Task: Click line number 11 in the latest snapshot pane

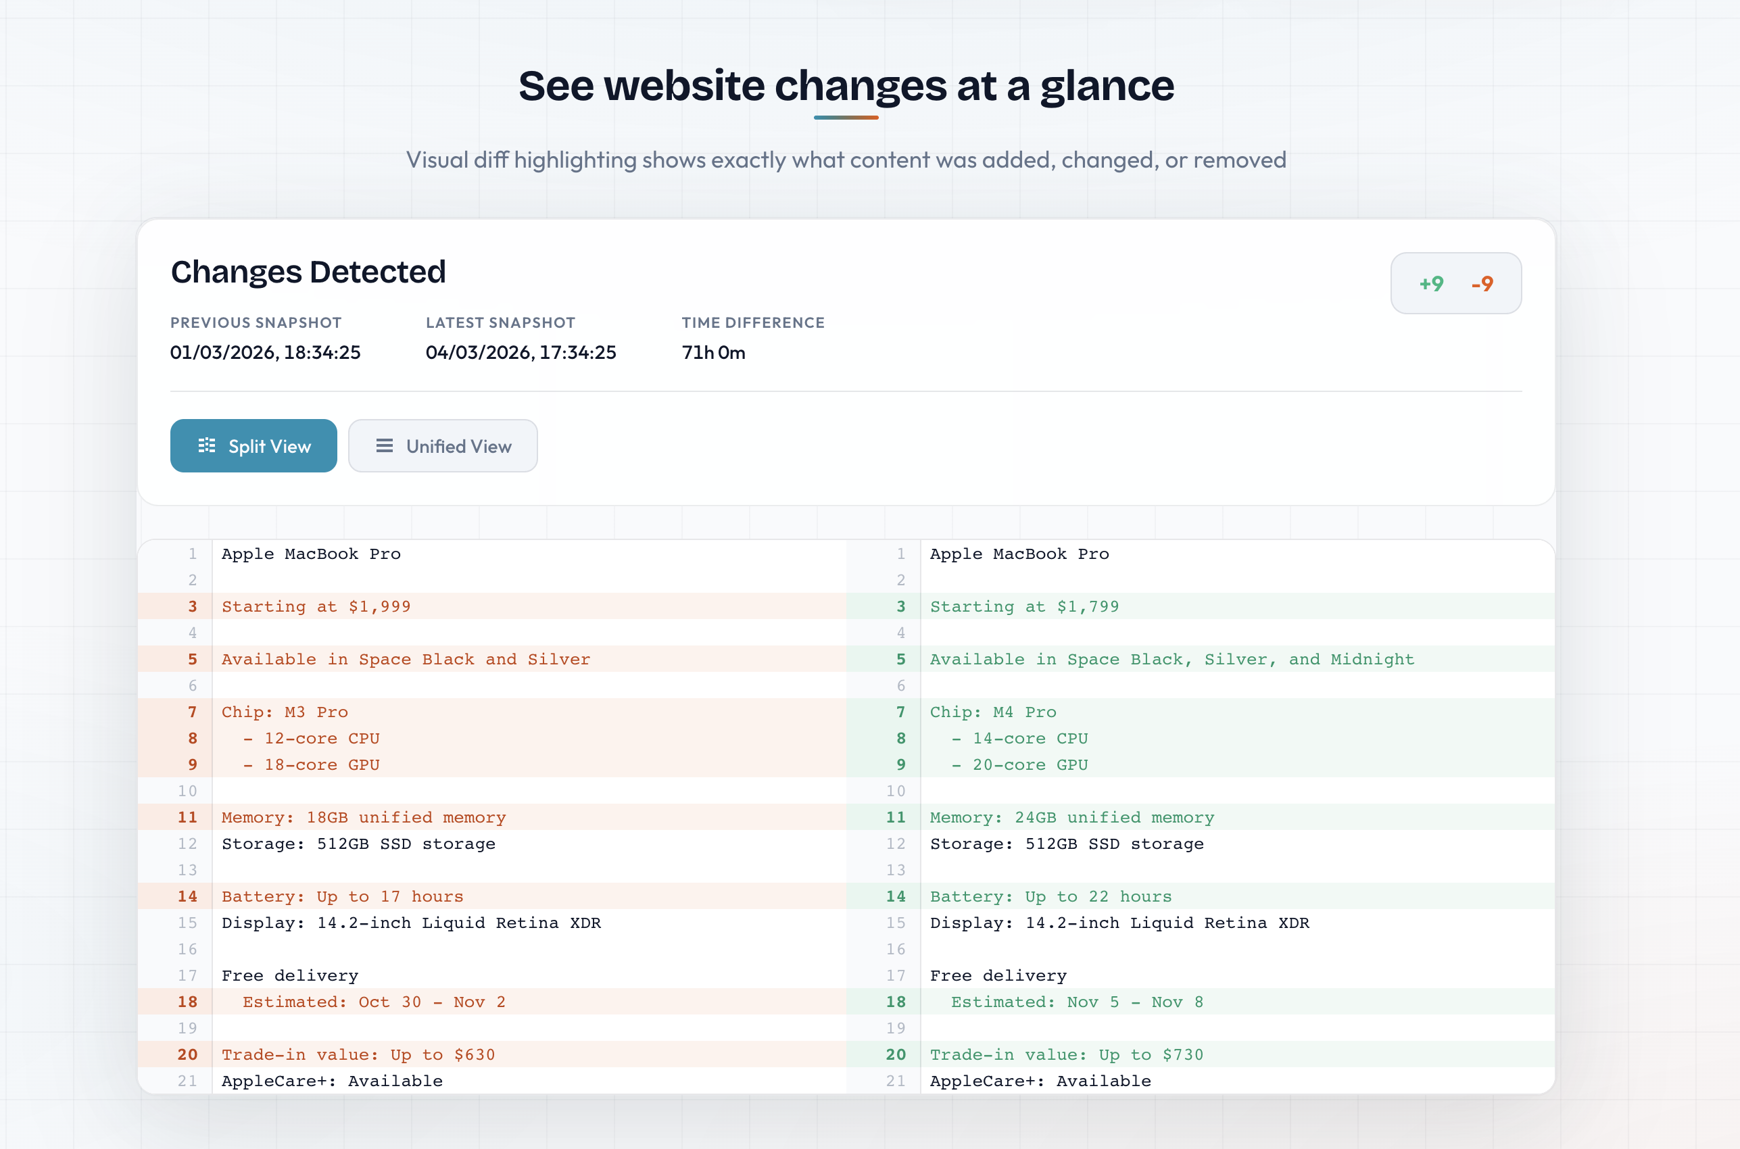Action: click(x=896, y=817)
